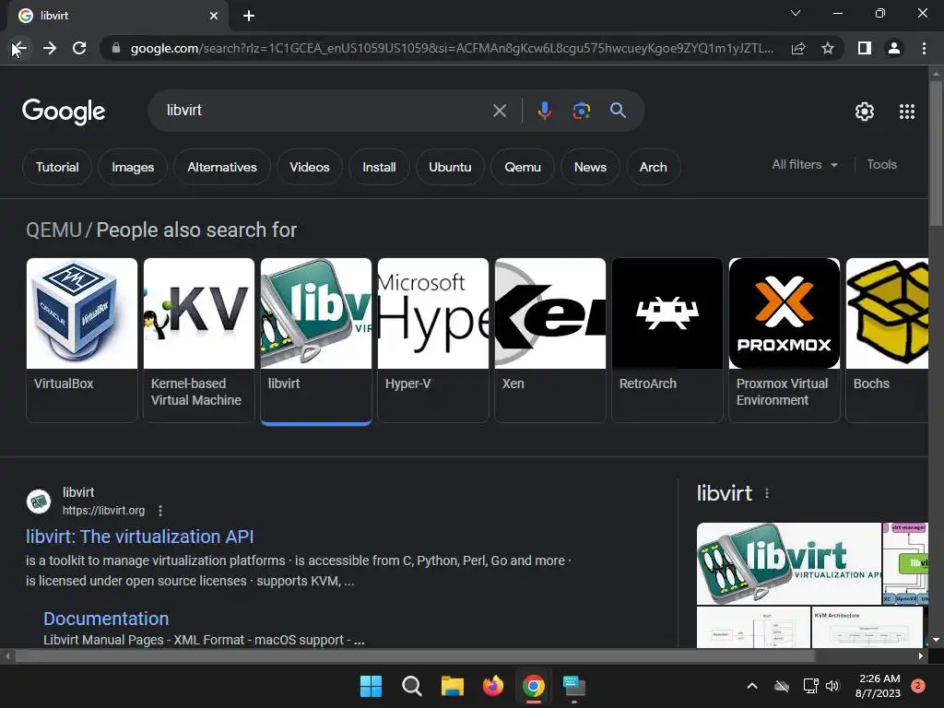Switch to the News filter

[590, 167]
